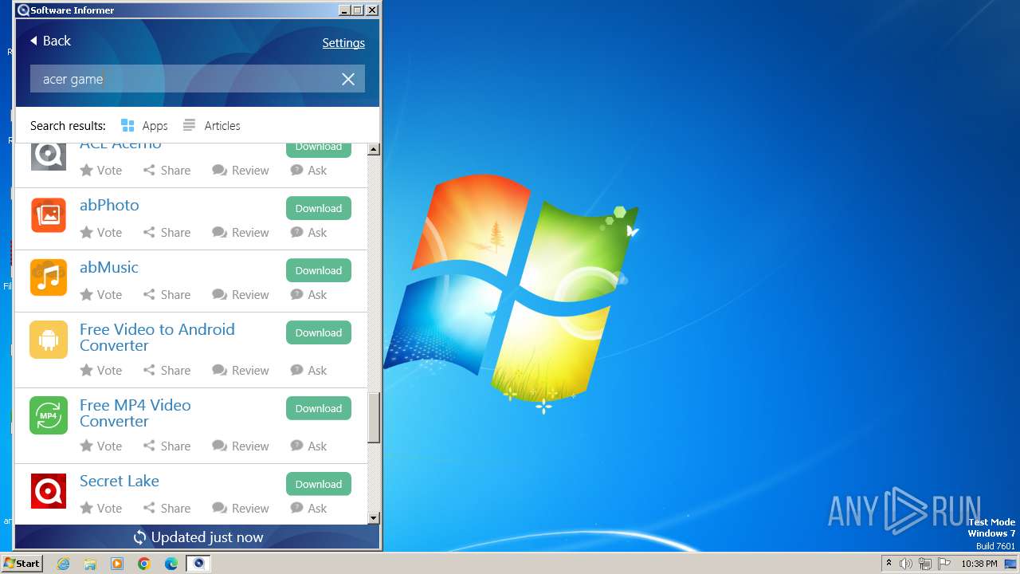Screen dimensions: 1020x574
Task: Open Free Video to Android Converter title
Action: (157, 337)
